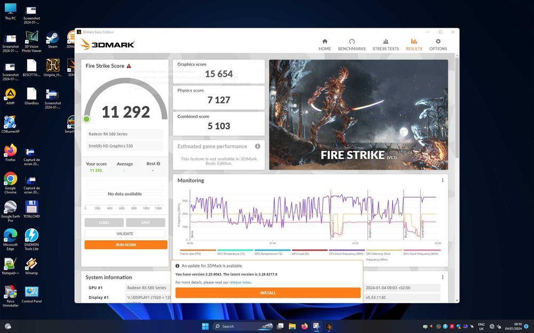Switch to the STRESS TESTS tab
This screenshot has width=534, height=333.
386,45
